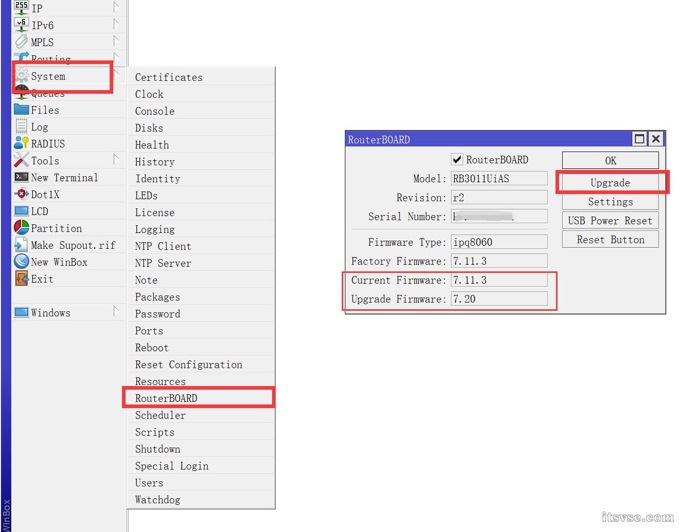Image resolution: width=679 pixels, height=532 pixels.
Task: Click the RADIUS users icon
Action: (22, 143)
